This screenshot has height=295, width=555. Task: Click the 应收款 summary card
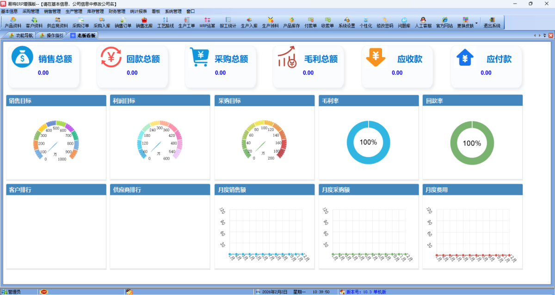coord(397,66)
